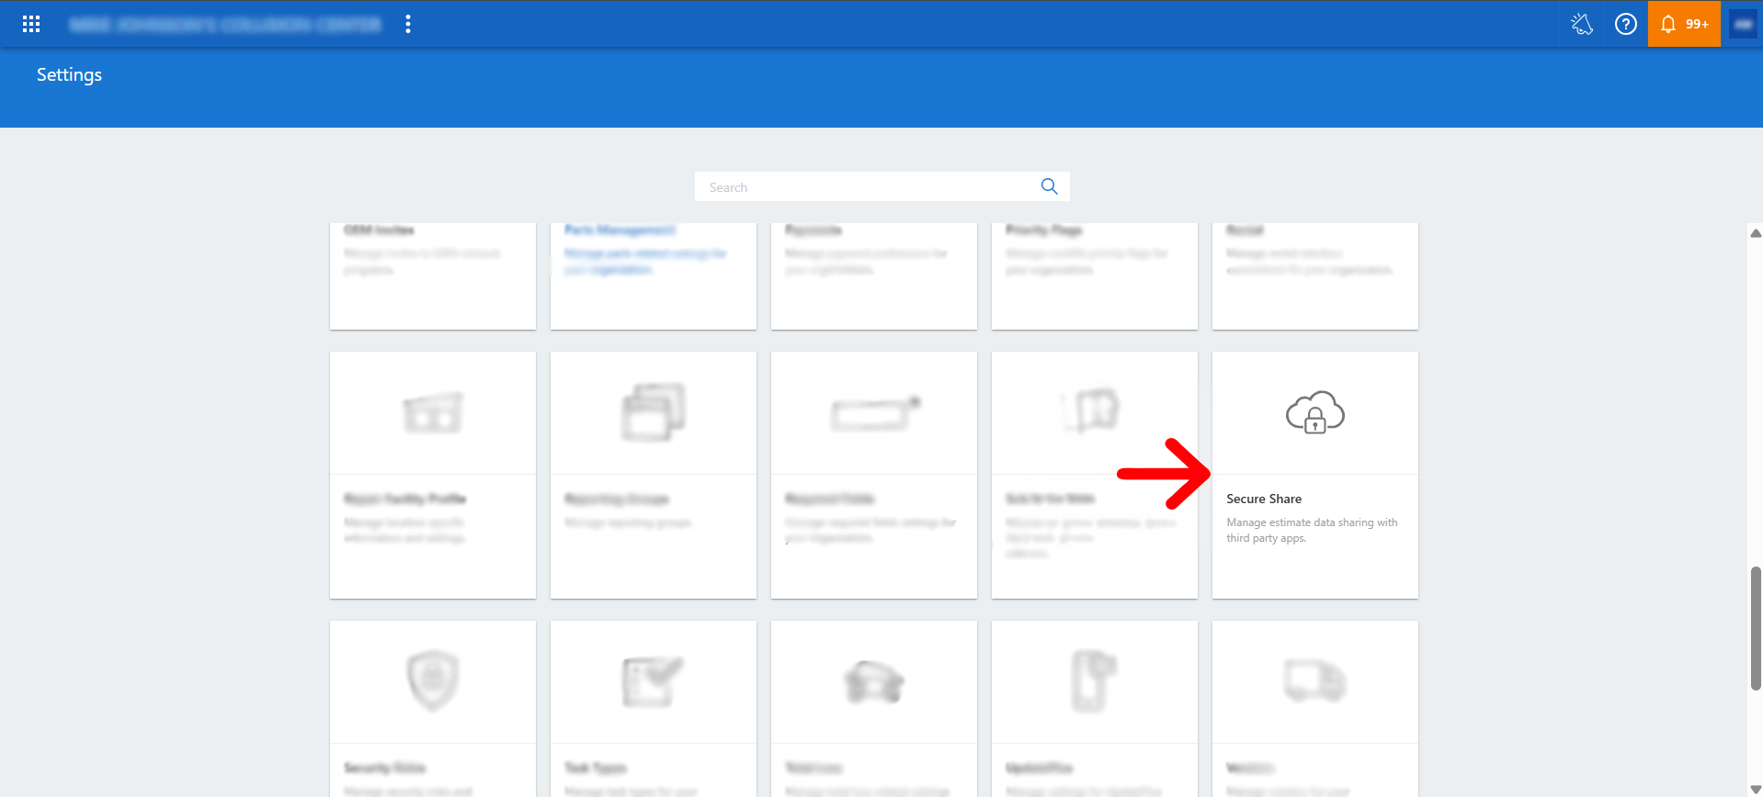
Task: Click the shield icon settings card
Action: point(433,709)
